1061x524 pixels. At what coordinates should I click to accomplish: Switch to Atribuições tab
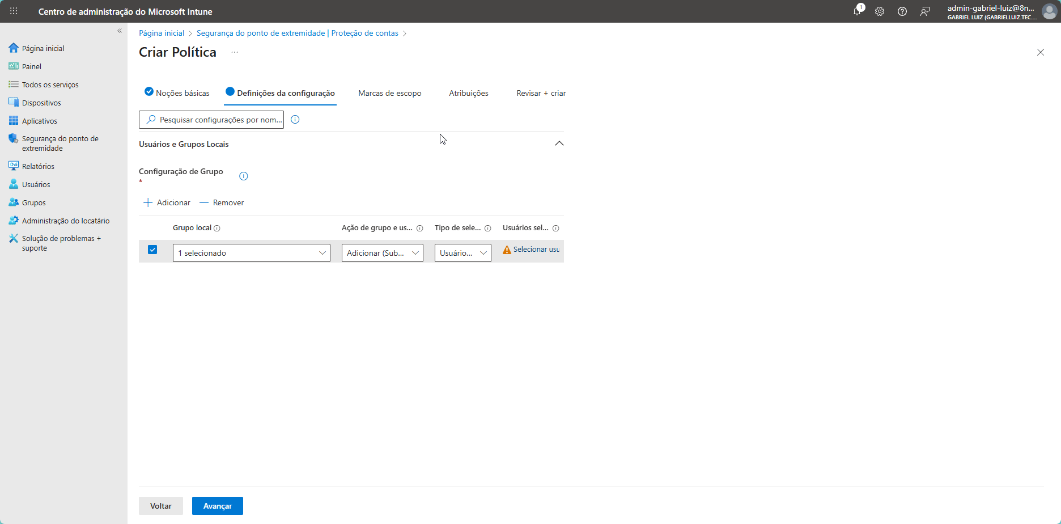(x=469, y=93)
